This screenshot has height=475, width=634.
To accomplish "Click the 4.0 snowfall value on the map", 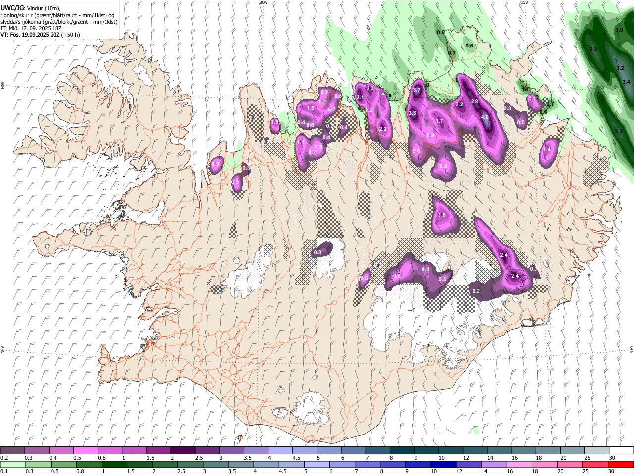I will coord(485,117).
